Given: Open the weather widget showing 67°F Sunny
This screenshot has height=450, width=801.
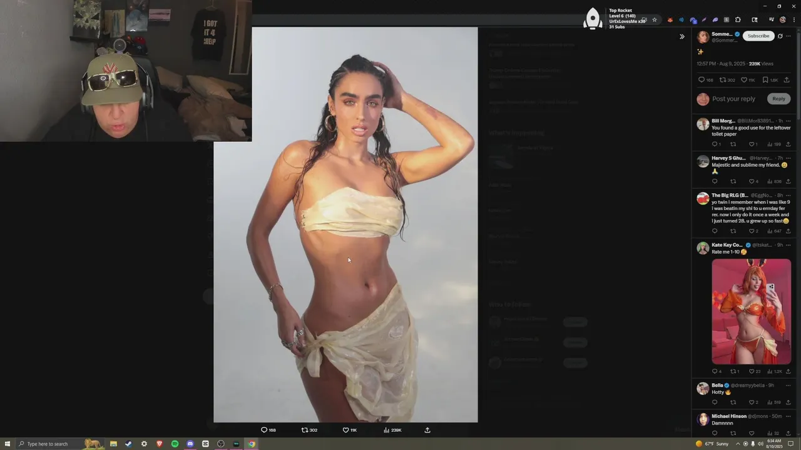Looking at the screenshot, I should [x=713, y=444].
